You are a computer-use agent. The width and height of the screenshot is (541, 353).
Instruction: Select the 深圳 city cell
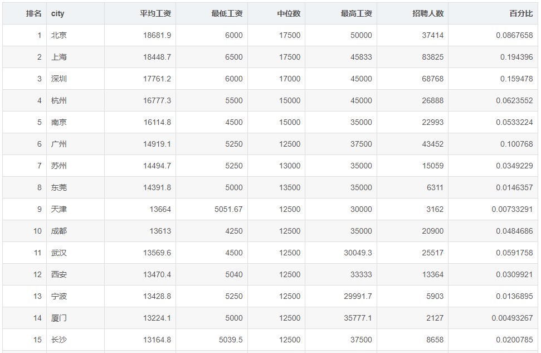tap(76, 79)
